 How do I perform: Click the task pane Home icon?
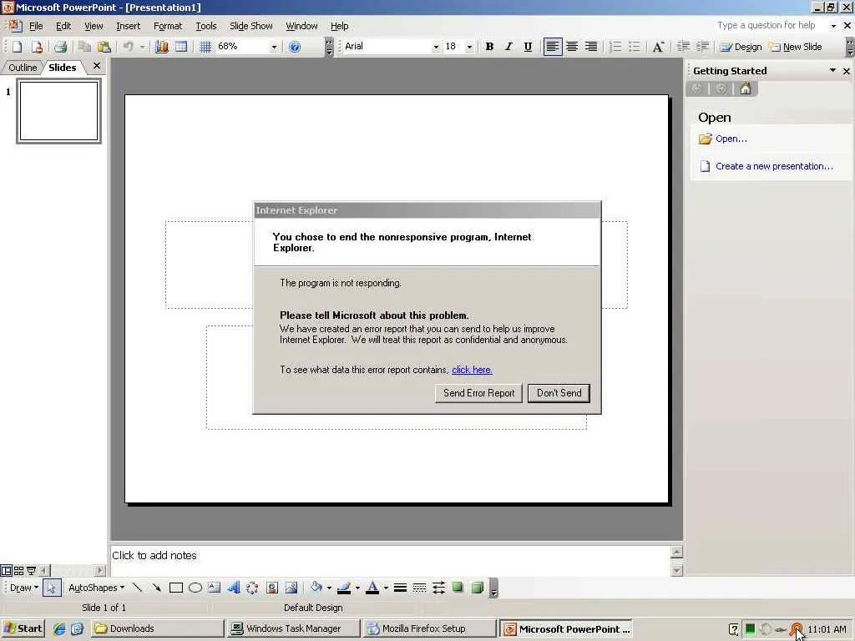746,88
